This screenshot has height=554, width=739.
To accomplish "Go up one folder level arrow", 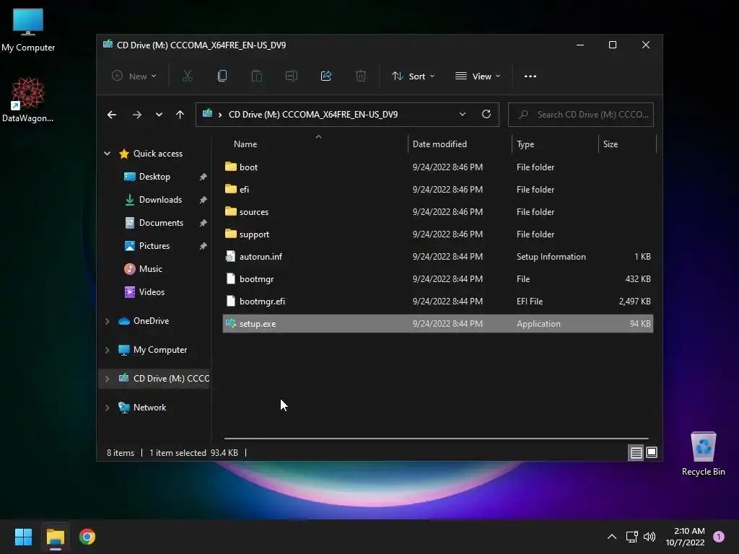I will 180,115.
